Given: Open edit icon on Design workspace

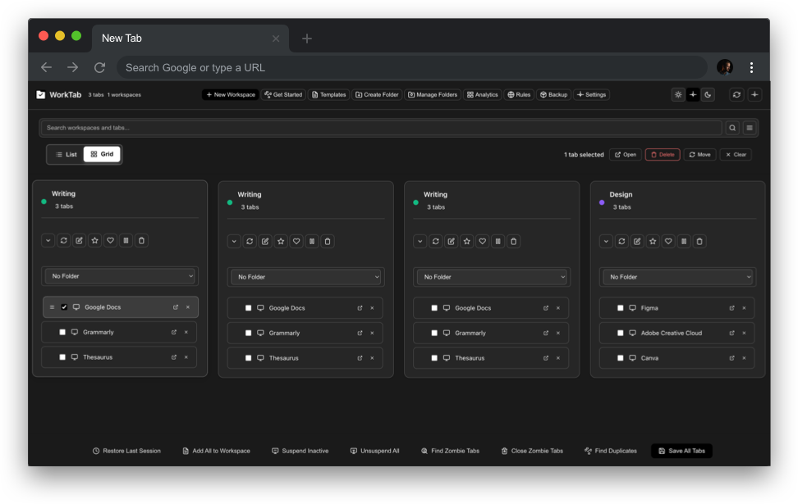Looking at the screenshot, I should [x=638, y=240].
